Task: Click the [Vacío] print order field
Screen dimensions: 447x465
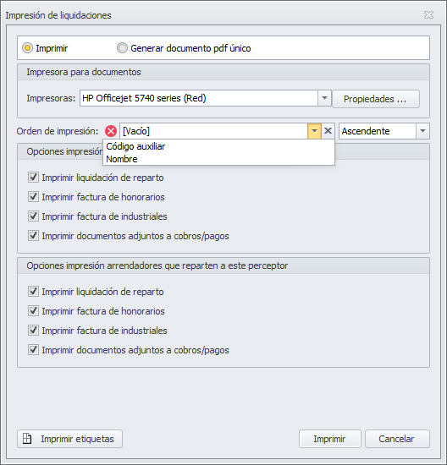Action: [x=213, y=131]
